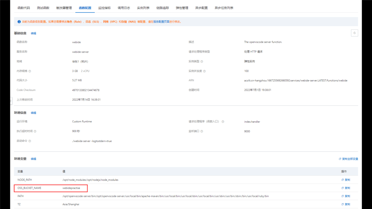The height and width of the screenshot is (209, 372).
Task: Click the 复制 label in the NODE_PATH row
Action: click(x=347, y=180)
